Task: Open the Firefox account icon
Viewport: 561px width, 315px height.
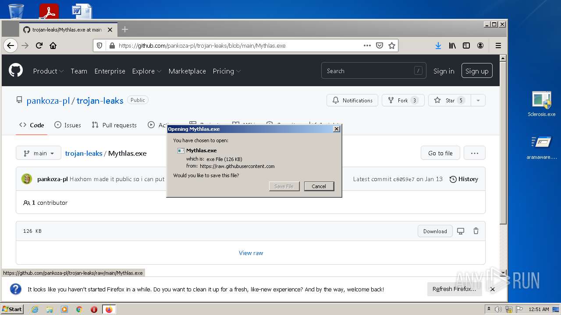Action: pos(480,45)
